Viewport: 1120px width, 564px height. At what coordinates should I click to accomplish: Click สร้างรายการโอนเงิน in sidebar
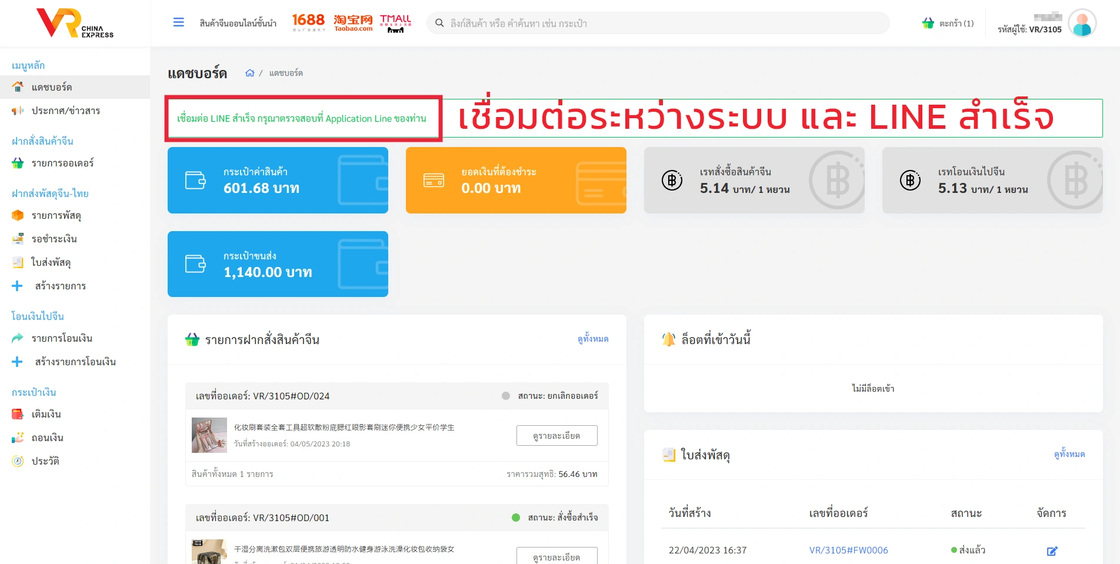pyautogui.click(x=75, y=362)
